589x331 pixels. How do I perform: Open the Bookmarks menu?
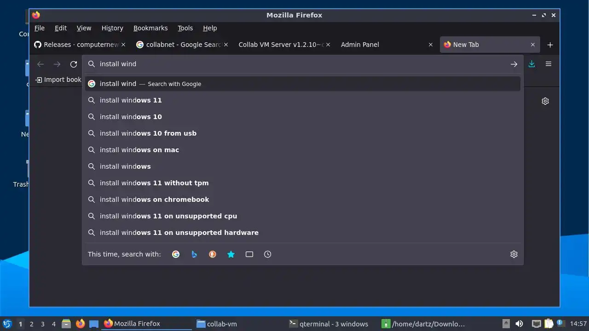click(x=150, y=28)
